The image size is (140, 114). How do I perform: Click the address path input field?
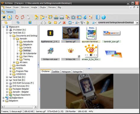point(116,23)
